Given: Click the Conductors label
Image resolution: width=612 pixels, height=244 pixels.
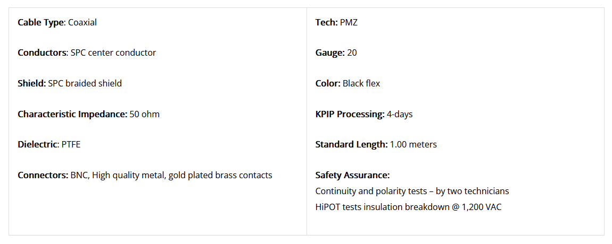Looking at the screenshot, I should [x=42, y=53].
